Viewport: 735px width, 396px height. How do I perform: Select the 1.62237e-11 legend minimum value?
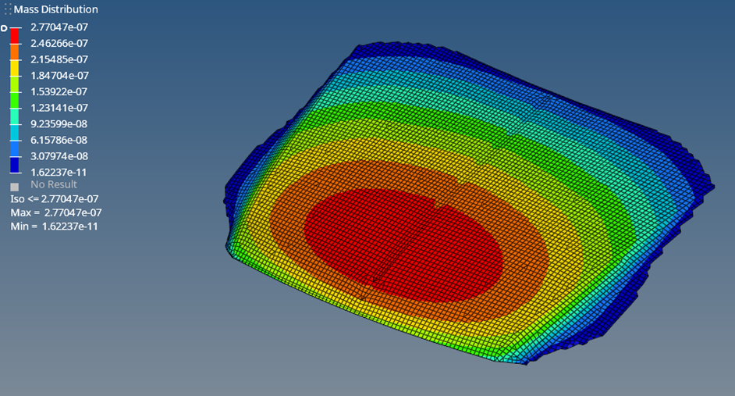[x=59, y=172]
